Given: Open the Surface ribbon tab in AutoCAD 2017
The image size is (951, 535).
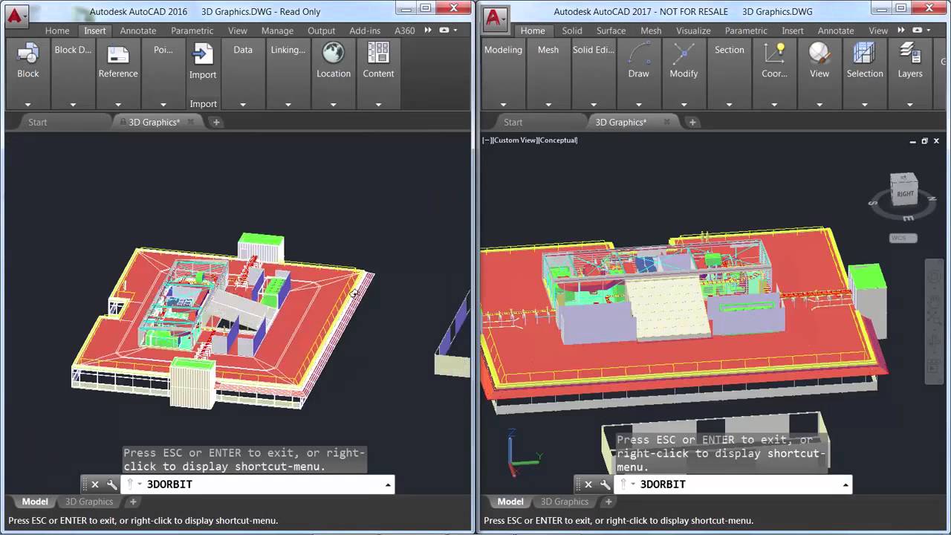Looking at the screenshot, I should click(x=611, y=30).
